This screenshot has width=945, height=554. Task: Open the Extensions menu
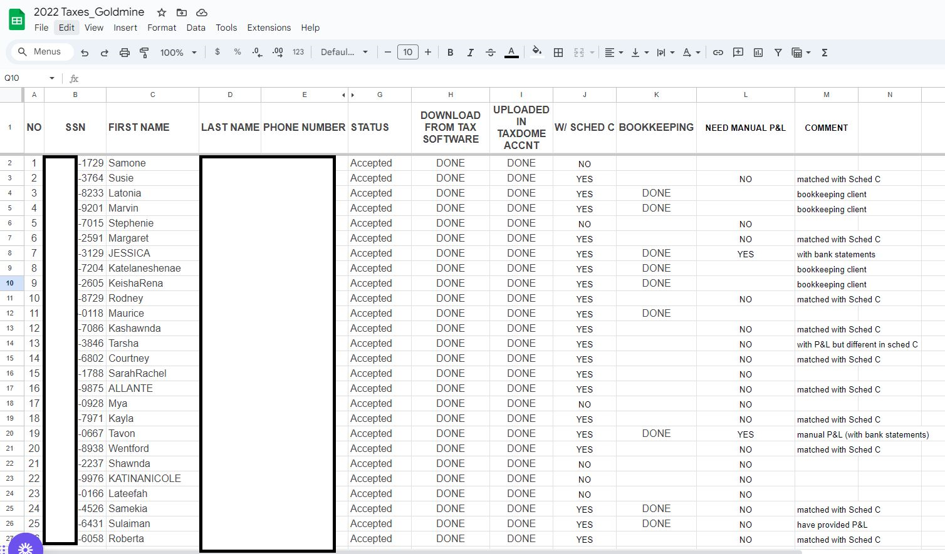tap(269, 28)
